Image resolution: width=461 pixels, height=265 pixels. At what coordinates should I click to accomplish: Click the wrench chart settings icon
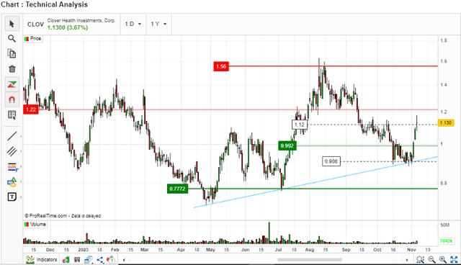click(x=66, y=260)
